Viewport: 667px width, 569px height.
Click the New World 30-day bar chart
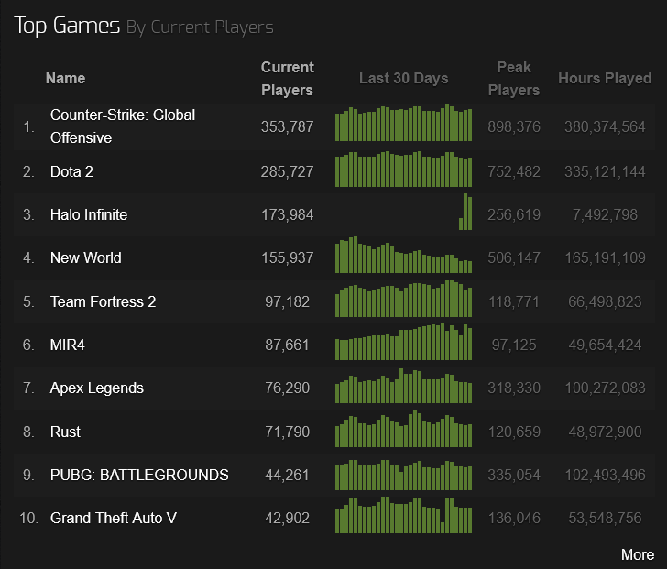[x=403, y=255]
